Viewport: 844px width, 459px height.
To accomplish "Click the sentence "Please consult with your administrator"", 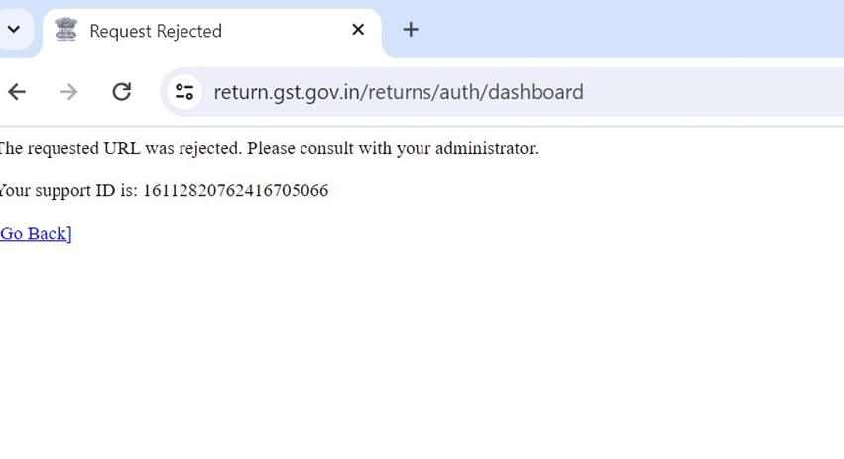I will (392, 149).
